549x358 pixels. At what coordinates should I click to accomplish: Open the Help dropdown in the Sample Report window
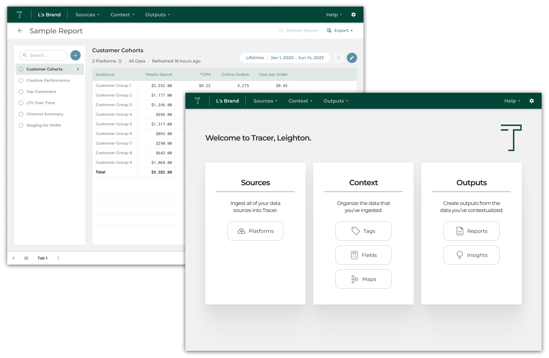[x=334, y=15]
